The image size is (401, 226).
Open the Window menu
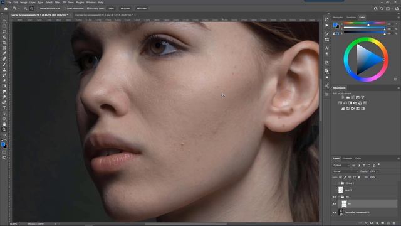91,3
